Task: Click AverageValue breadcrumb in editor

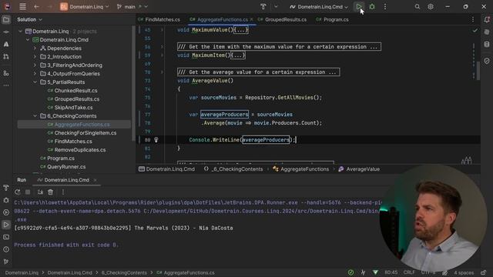Action: (359, 169)
